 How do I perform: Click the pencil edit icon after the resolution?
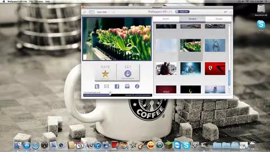(x=113, y=12)
